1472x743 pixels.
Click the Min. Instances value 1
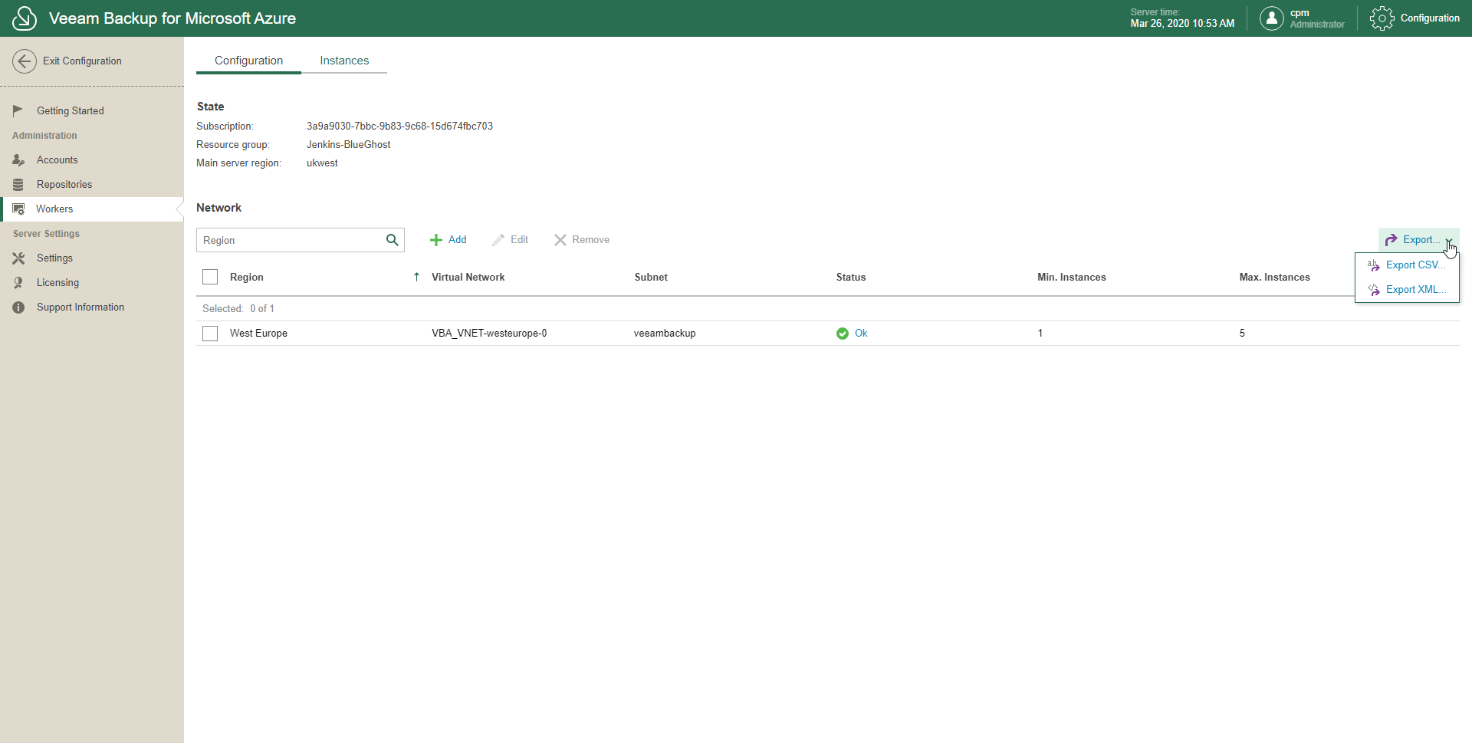tap(1040, 334)
